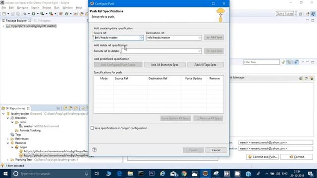The height and width of the screenshot is (178, 317).
Task: Expand the myproject1 node in Package Explorer
Action: [3, 26]
